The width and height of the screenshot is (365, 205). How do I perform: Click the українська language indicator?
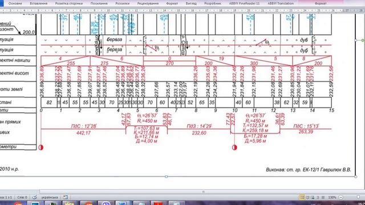(x=50, y=198)
